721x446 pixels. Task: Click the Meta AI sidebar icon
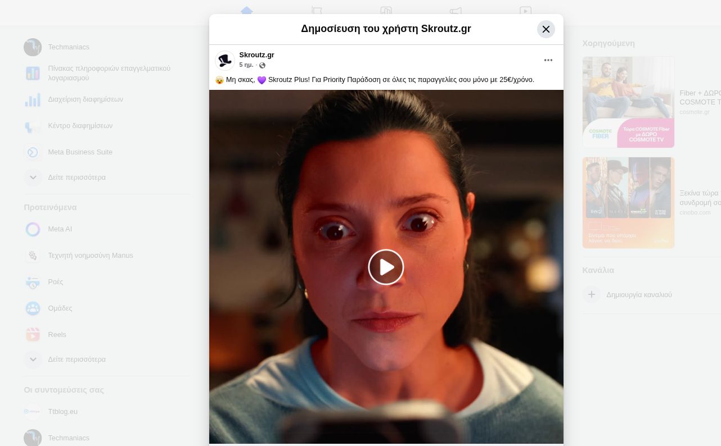coord(33,229)
